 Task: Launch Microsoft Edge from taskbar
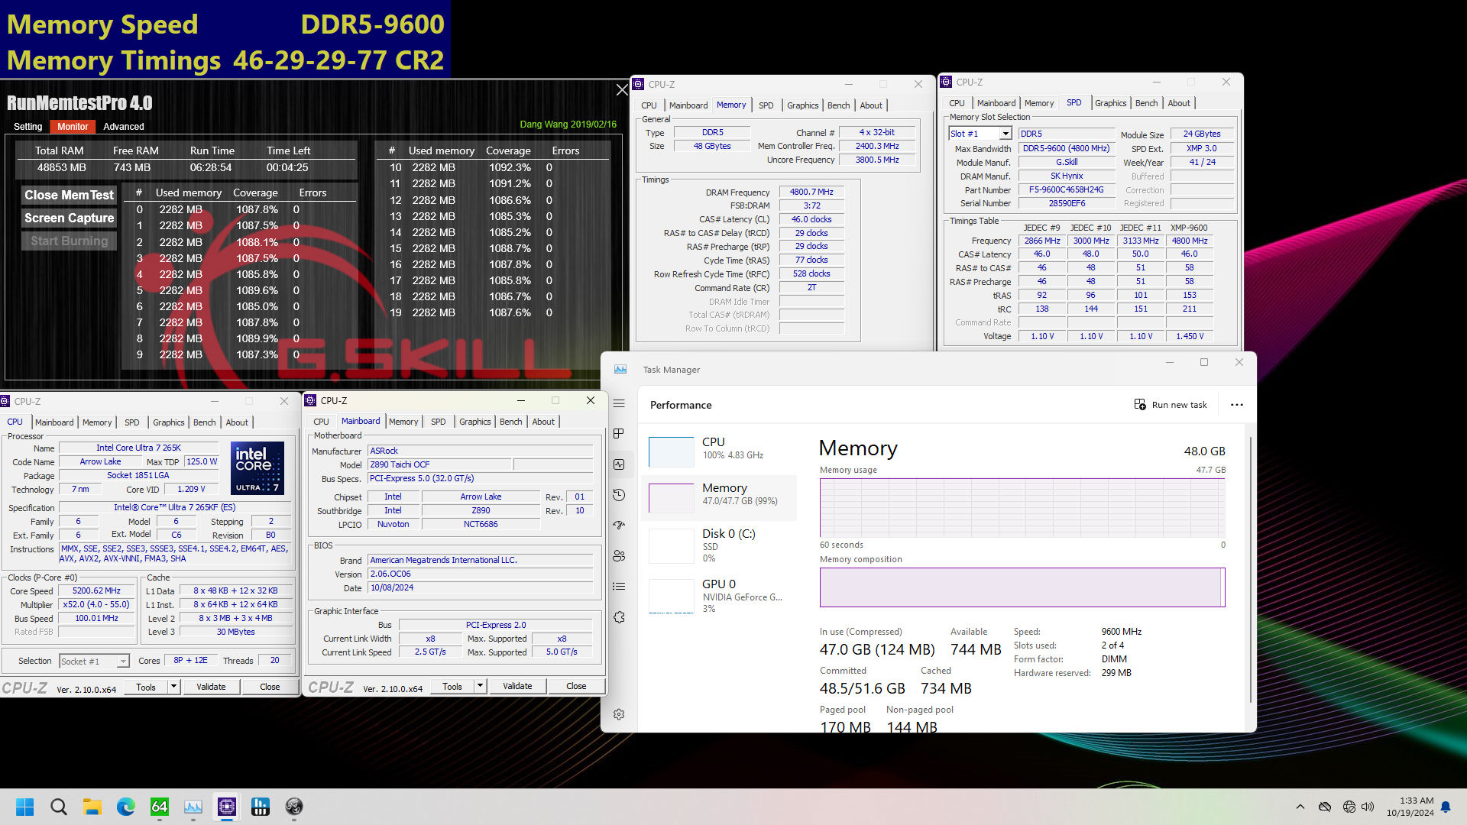(x=125, y=807)
